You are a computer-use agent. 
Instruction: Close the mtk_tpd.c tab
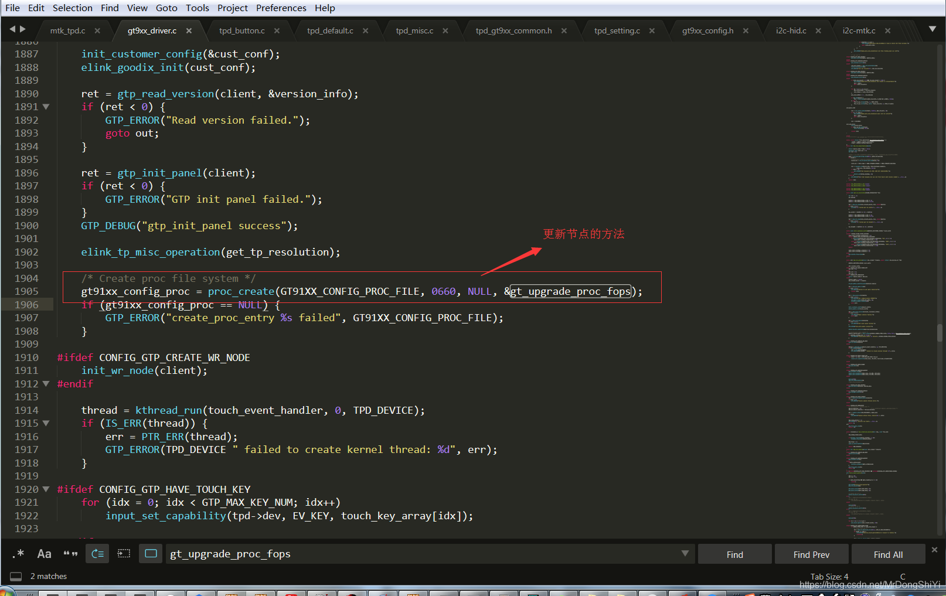[x=97, y=30]
